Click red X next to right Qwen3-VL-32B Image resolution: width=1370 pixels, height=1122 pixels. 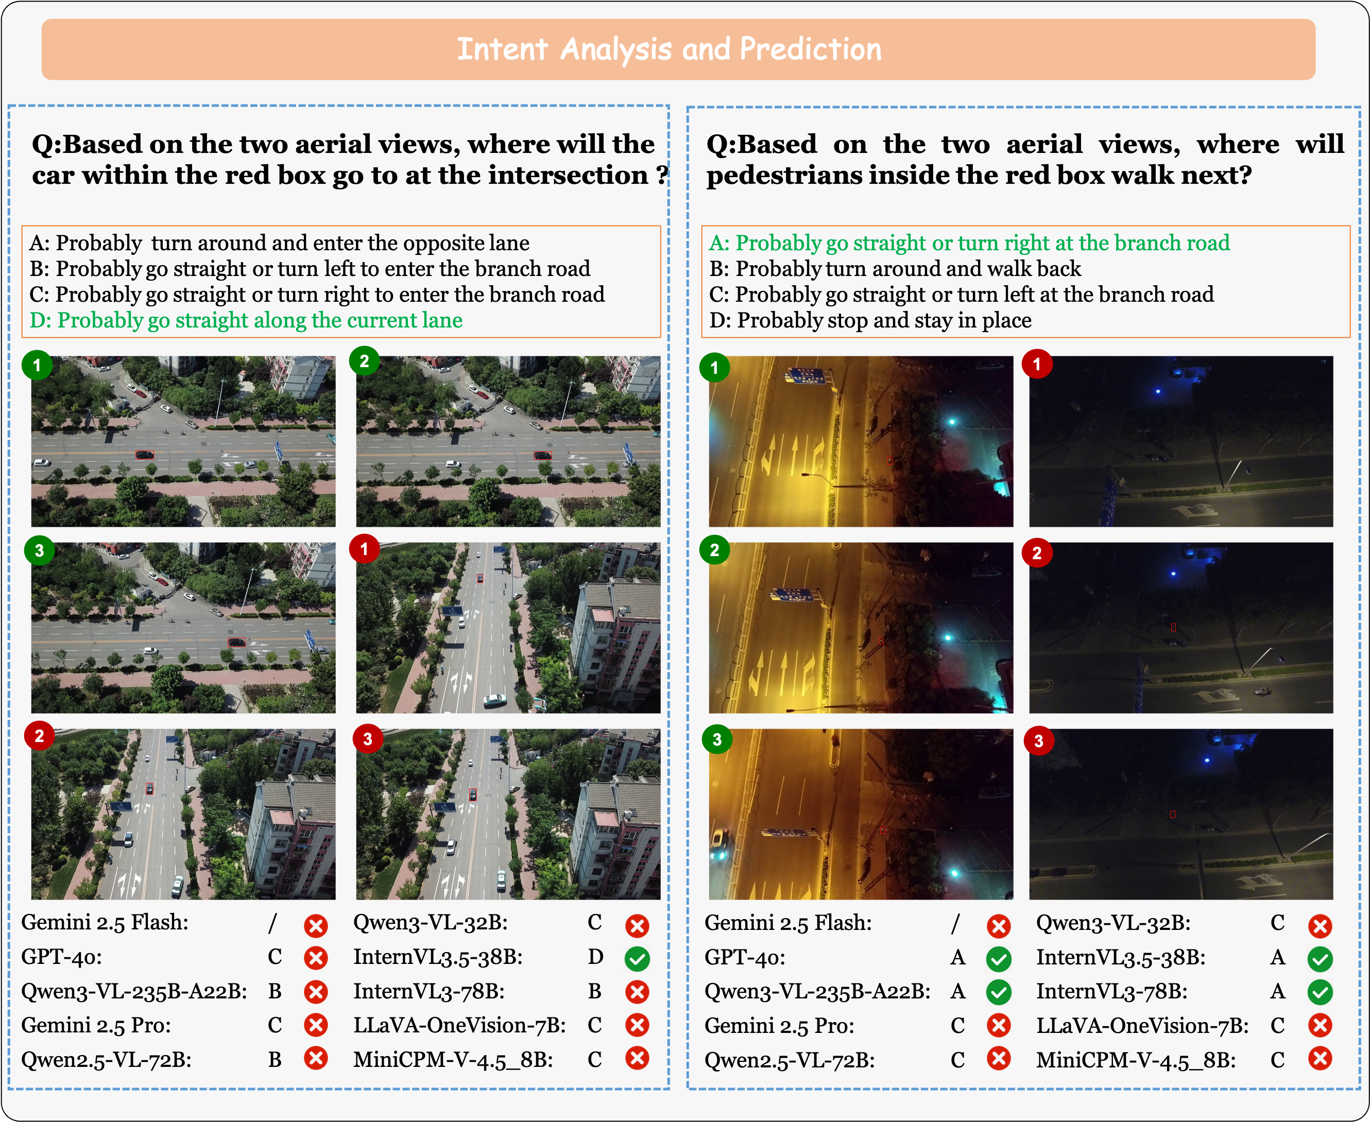(1320, 925)
